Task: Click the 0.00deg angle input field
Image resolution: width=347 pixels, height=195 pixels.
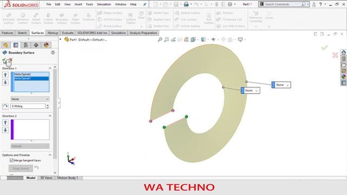Action: point(28,106)
